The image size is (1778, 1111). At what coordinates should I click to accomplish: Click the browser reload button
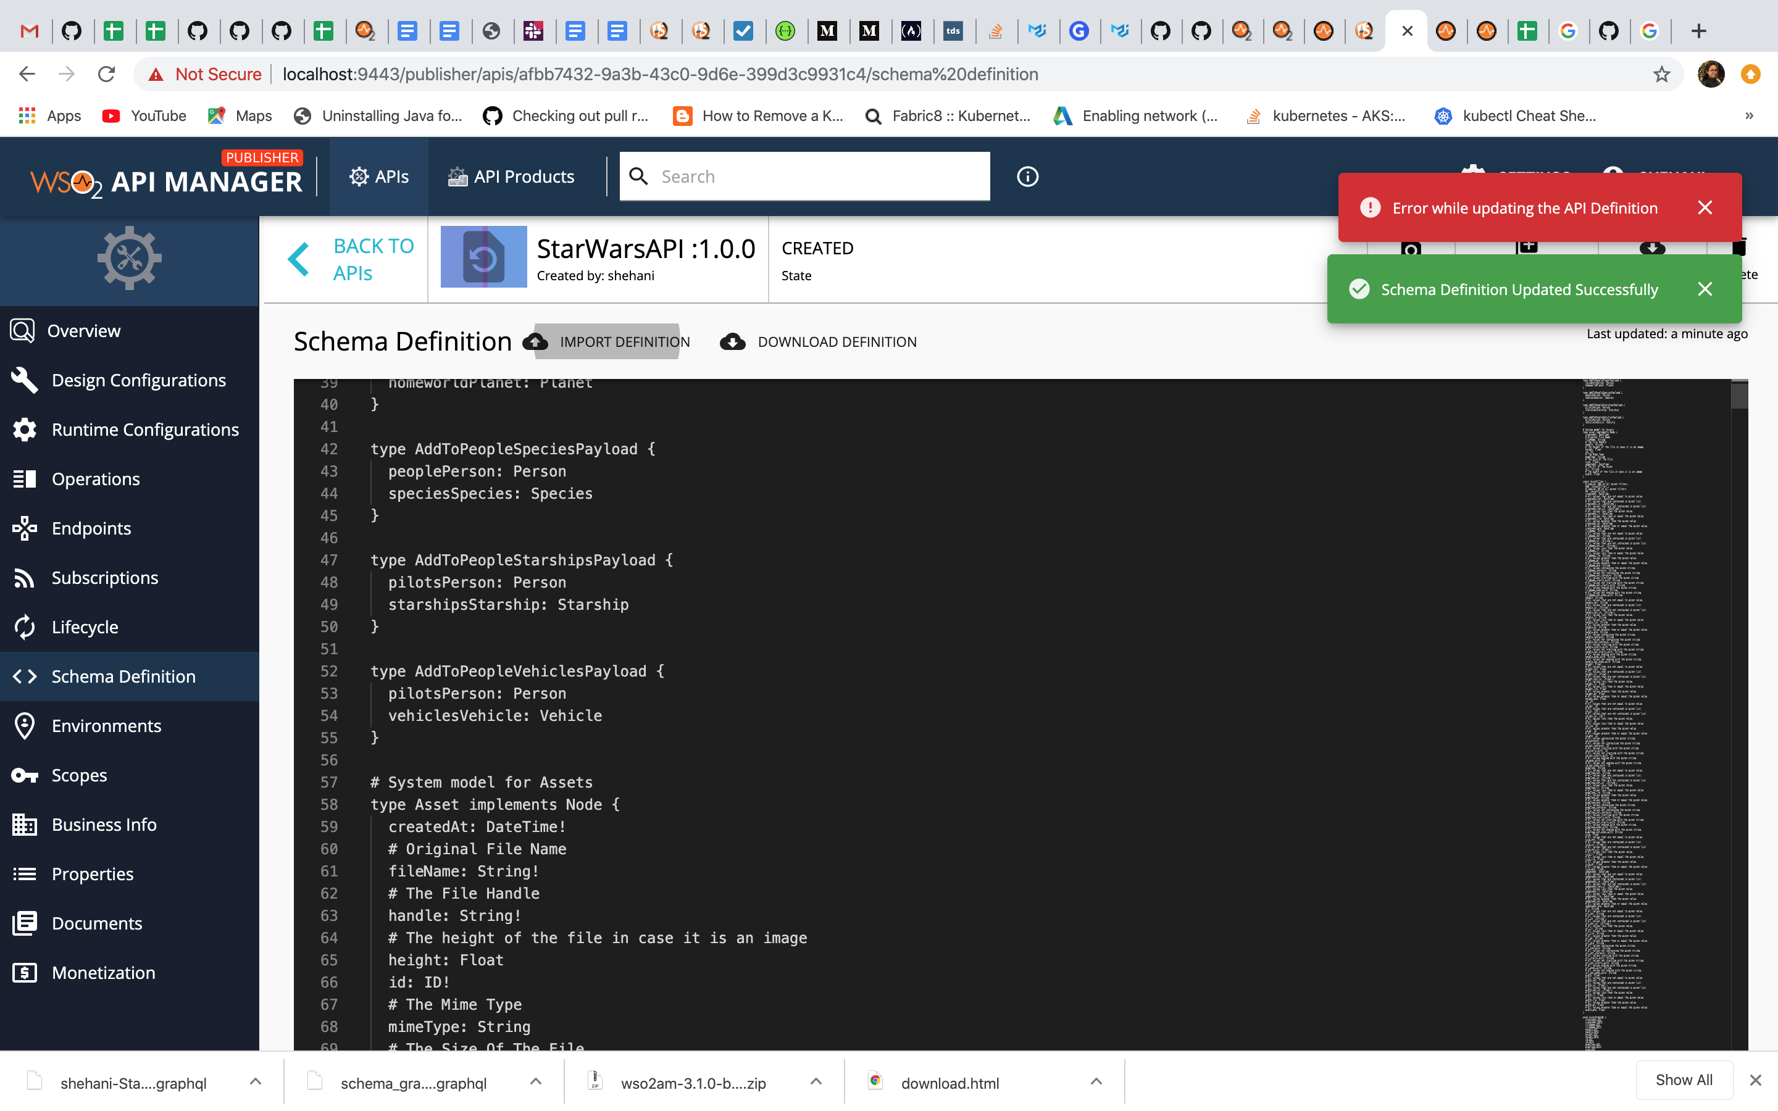pos(107,74)
